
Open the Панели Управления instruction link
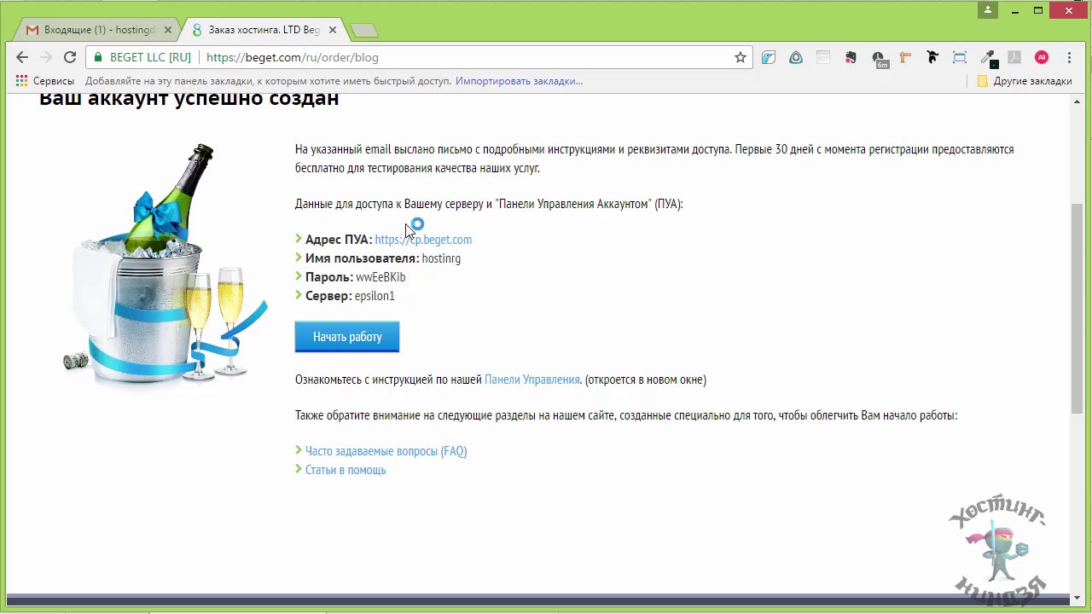[x=532, y=379]
